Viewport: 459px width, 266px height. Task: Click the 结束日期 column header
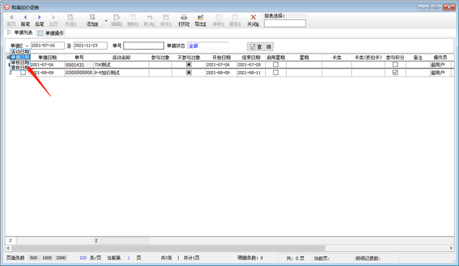point(251,57)
